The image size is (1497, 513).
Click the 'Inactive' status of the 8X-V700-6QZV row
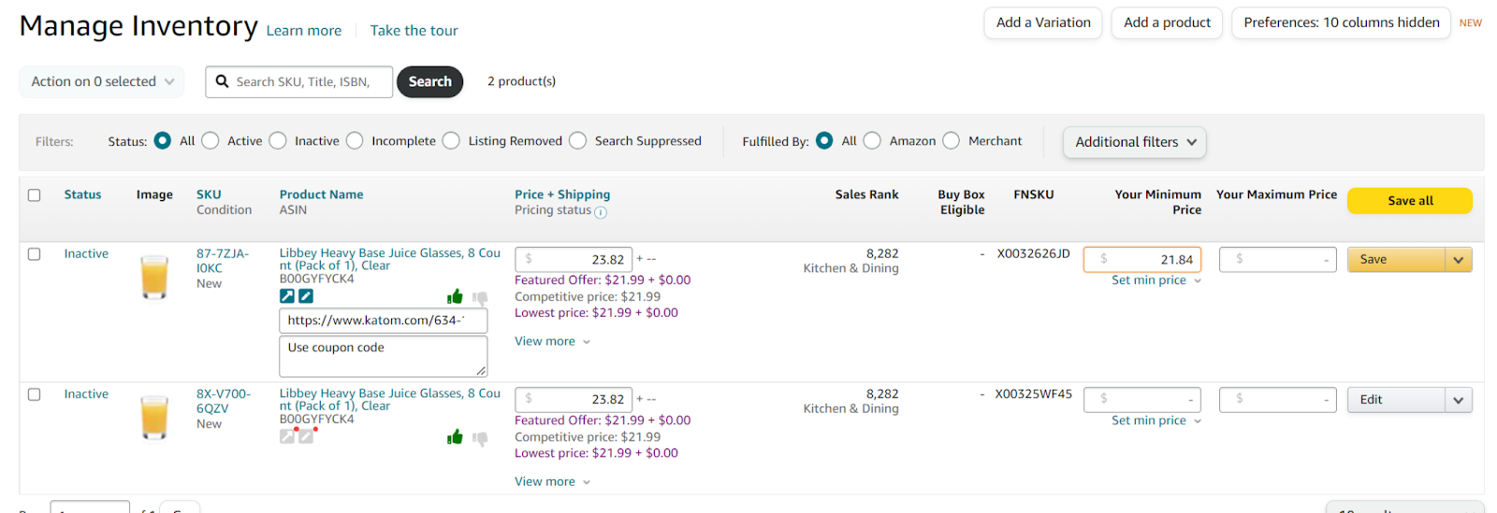86,394
